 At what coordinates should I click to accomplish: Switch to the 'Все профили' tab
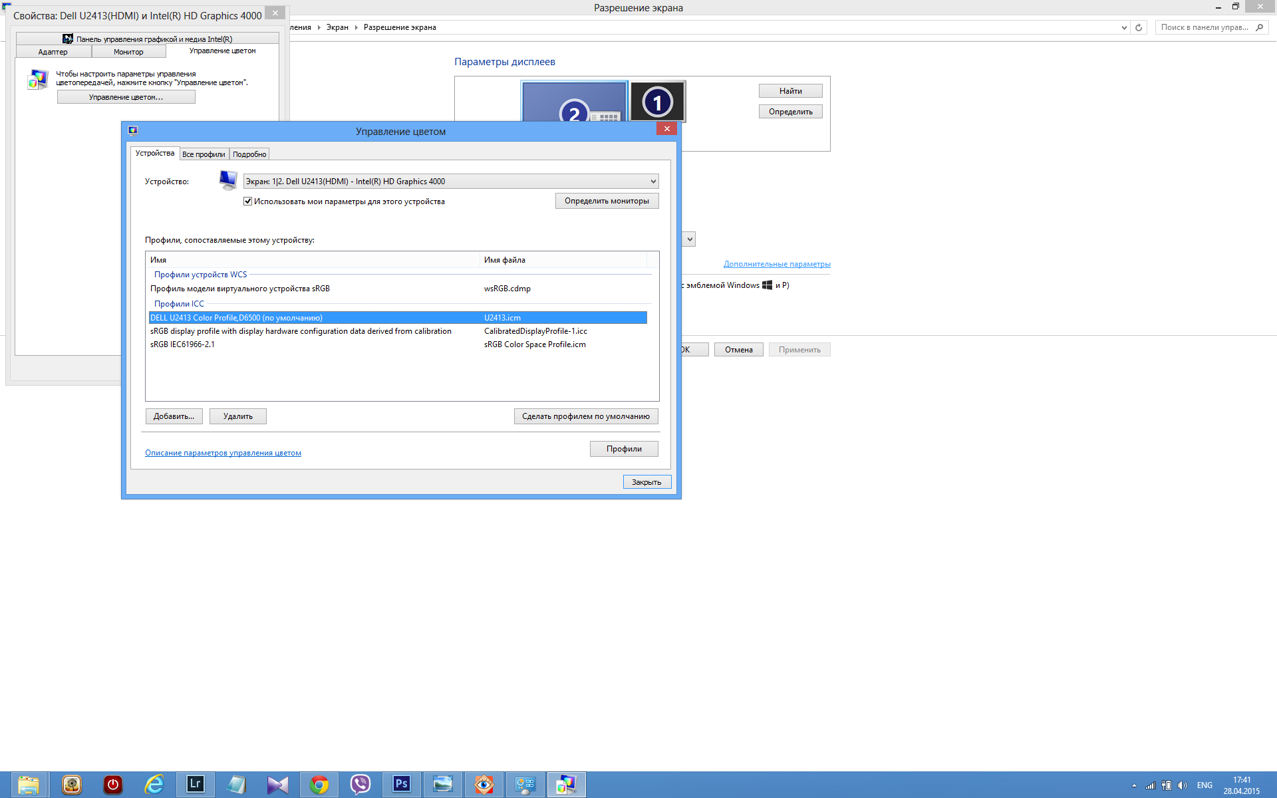204,154
